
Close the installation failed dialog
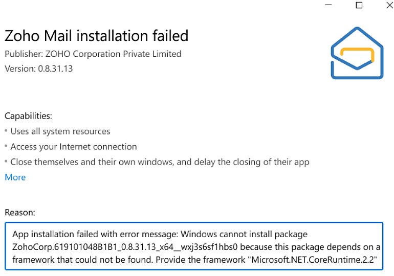[x=386, y=6]
